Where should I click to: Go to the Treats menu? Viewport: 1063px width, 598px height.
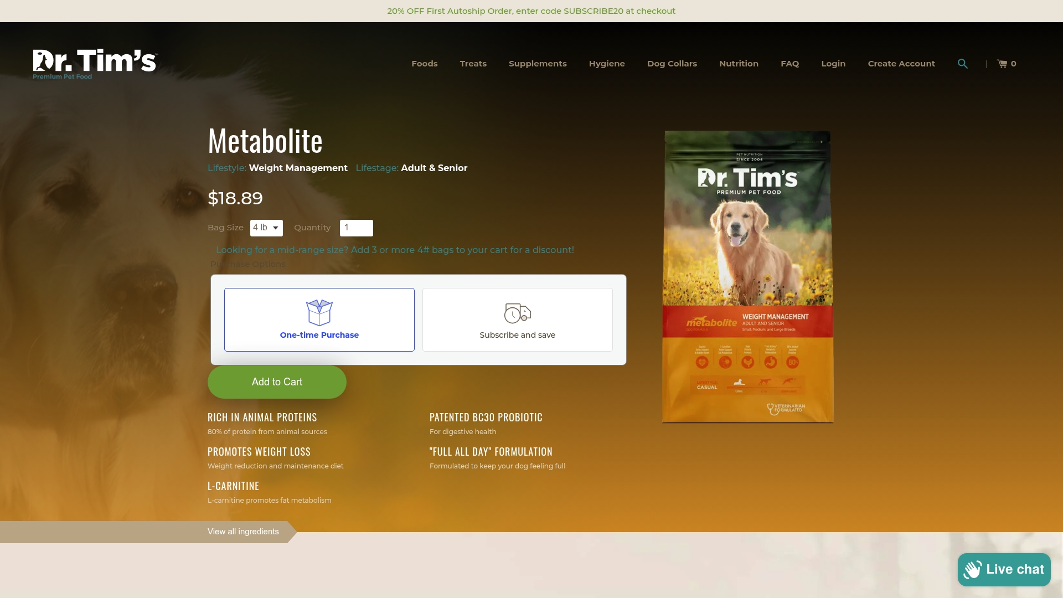point(473,64)
